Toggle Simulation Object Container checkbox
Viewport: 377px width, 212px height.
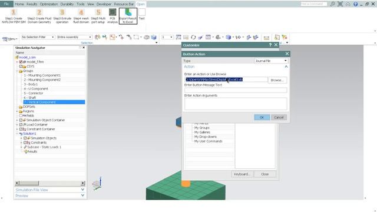pos(21,120)
